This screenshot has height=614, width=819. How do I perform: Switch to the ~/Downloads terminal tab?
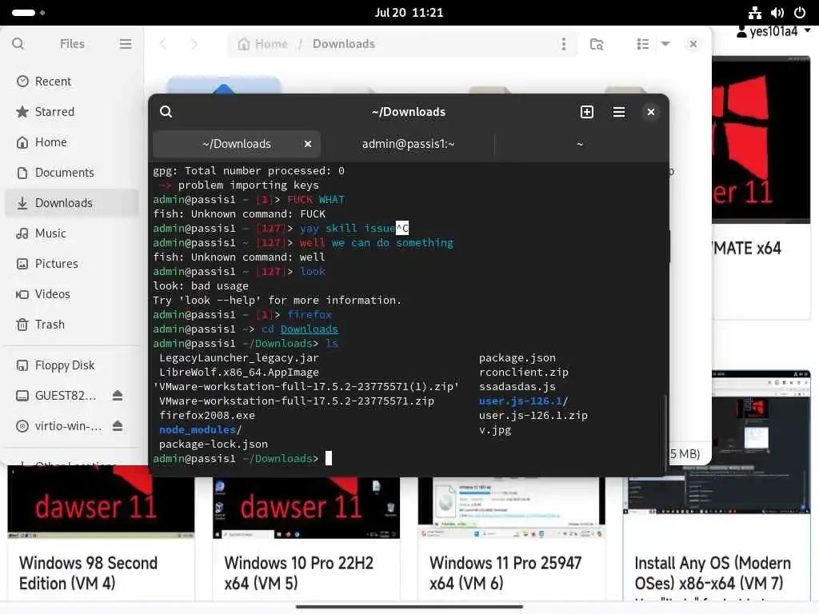(x=237, y=144)
